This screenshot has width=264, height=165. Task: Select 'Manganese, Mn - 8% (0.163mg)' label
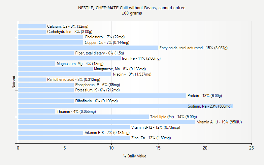pos(120,69)
